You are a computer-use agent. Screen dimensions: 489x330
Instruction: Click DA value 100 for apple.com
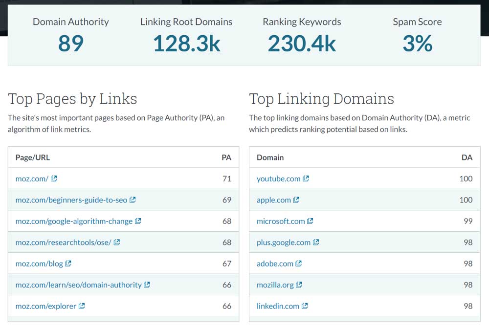(x=466, y=200)
